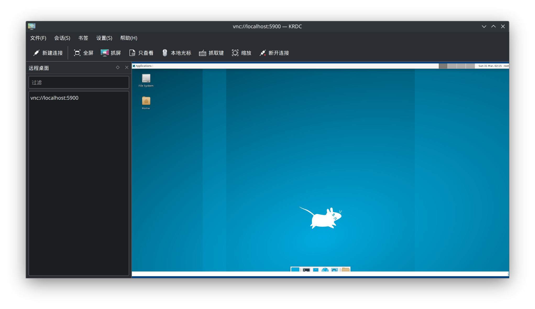Click the New Connection (新建连接) toolbar button
535x309 pixels.
48,53
